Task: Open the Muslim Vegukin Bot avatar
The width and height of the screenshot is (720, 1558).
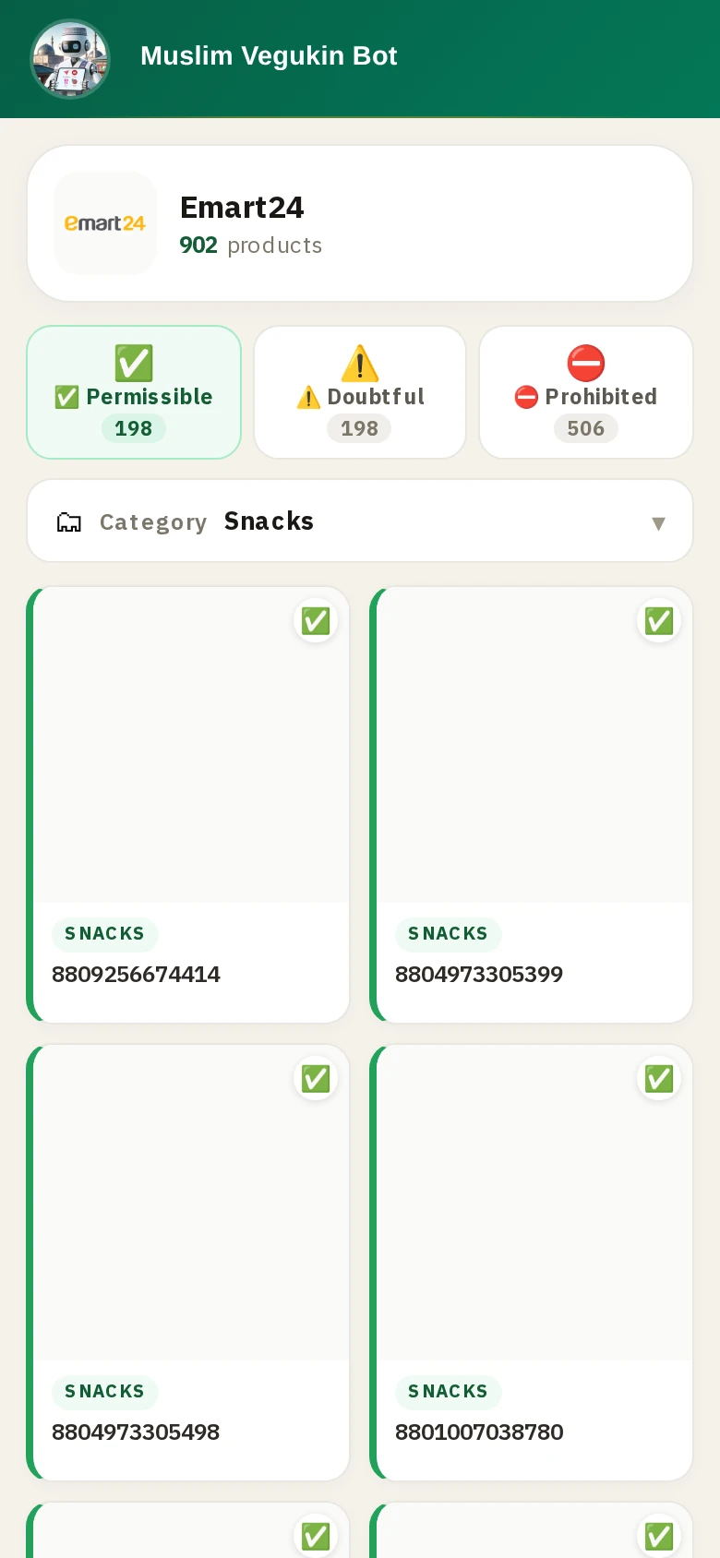Action: tap(70, 59)
